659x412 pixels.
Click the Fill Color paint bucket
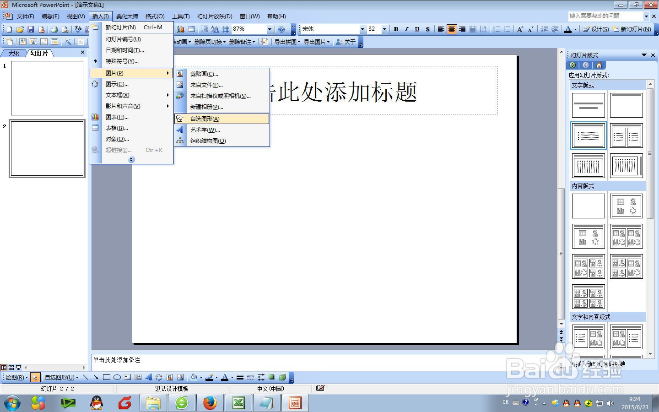(x=194, y=377)
